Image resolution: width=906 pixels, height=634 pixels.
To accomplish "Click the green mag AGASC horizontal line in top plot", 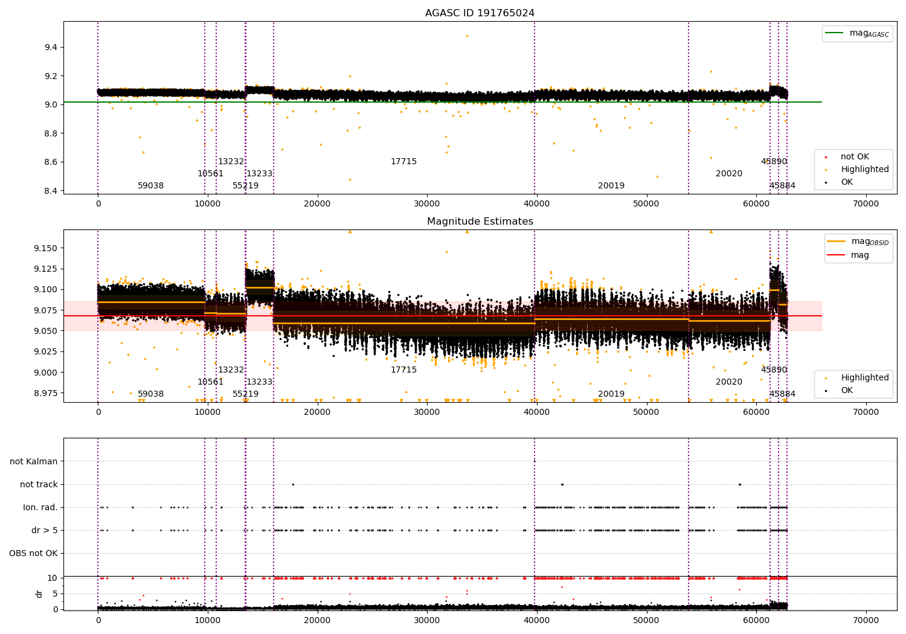I will pyautogui.click(x=443, y=102).
